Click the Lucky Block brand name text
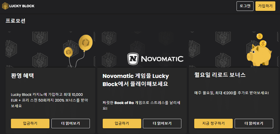The image size is (280, 134). pyautogui.click(x=22, y=6)
